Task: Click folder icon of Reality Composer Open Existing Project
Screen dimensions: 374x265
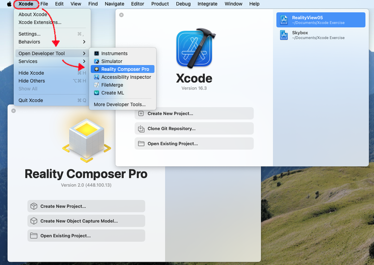Action: point(34,236)
